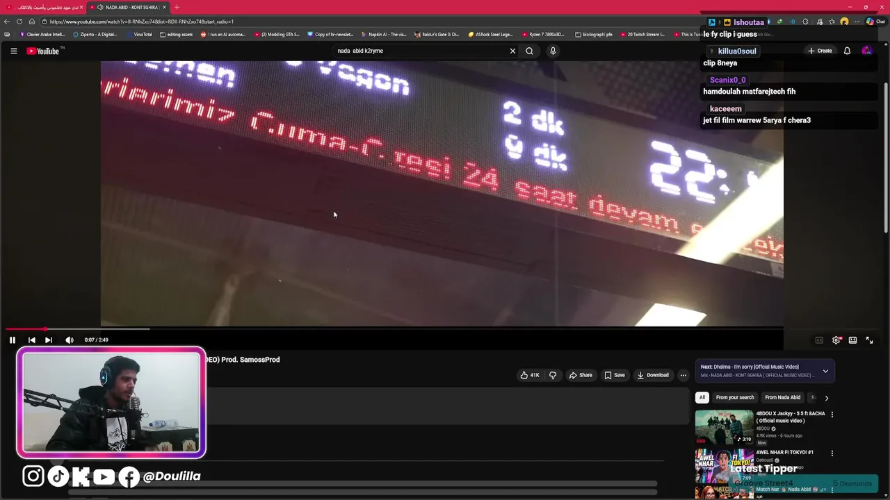Open the YouTube guide hamburger menu

coord(13,51)
